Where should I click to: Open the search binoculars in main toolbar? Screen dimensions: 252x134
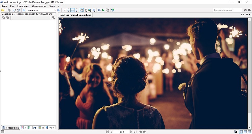coord(99,10)
